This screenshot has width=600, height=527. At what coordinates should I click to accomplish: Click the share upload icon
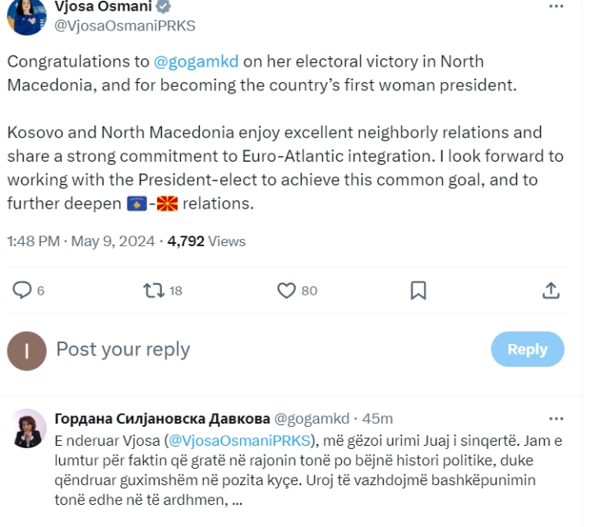click(x=551, y=291)
